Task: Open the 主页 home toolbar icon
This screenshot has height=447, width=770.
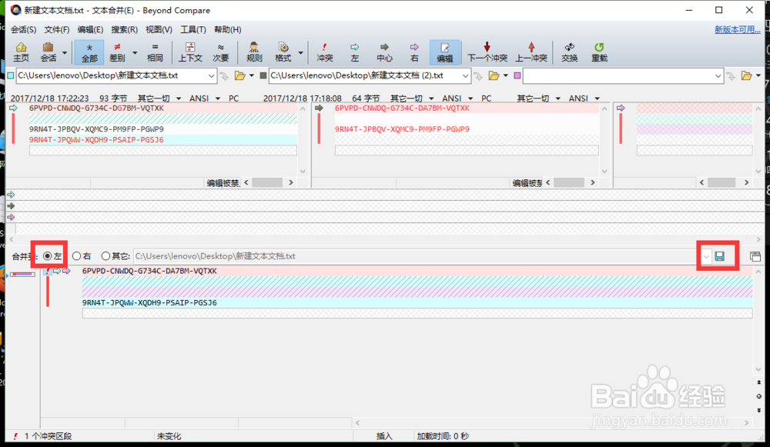Action: [21, 52]
